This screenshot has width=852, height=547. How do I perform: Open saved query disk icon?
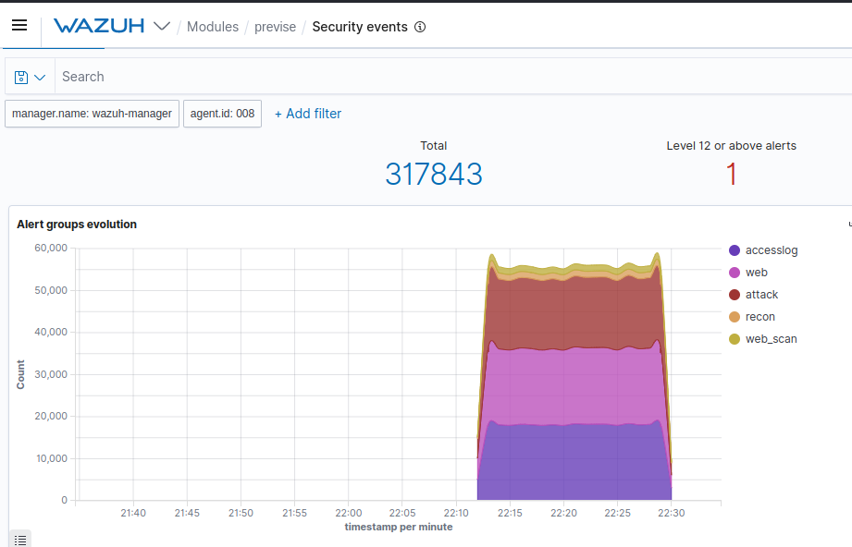point(21,77)
